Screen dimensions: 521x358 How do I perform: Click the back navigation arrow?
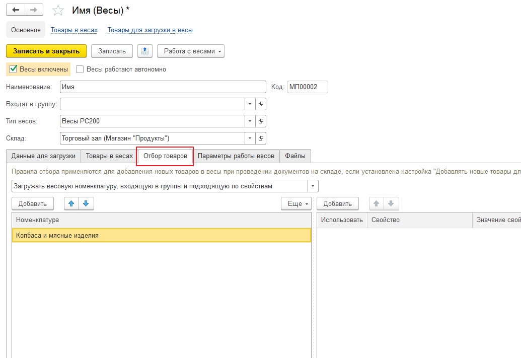15,10
